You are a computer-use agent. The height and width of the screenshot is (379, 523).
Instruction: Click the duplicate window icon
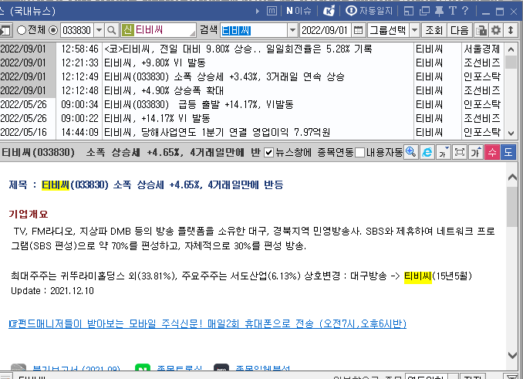424,11
